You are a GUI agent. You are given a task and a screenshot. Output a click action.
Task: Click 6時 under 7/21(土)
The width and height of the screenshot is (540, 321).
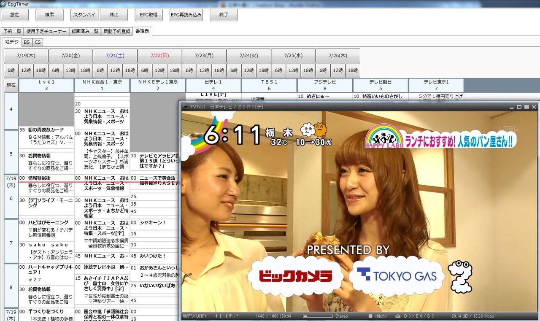click(100, 70)
